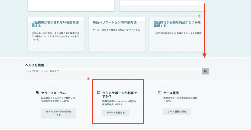Click the セラーフォーラム chat bubbles icon
This screenshot has height=130, width=251.
(x=38, y=93)
